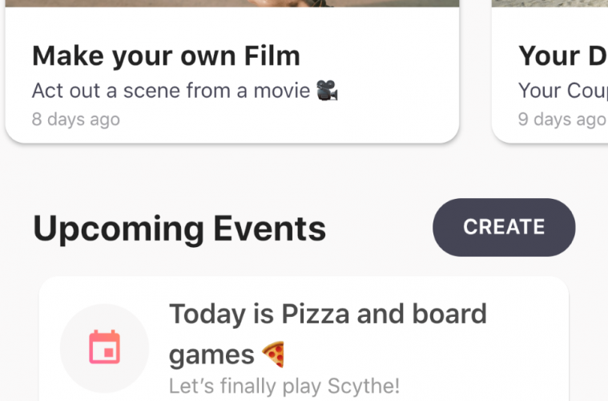
Task: Select the "Upcoming Events" heading
Action: pyautogui.click(x=179, y=229)
